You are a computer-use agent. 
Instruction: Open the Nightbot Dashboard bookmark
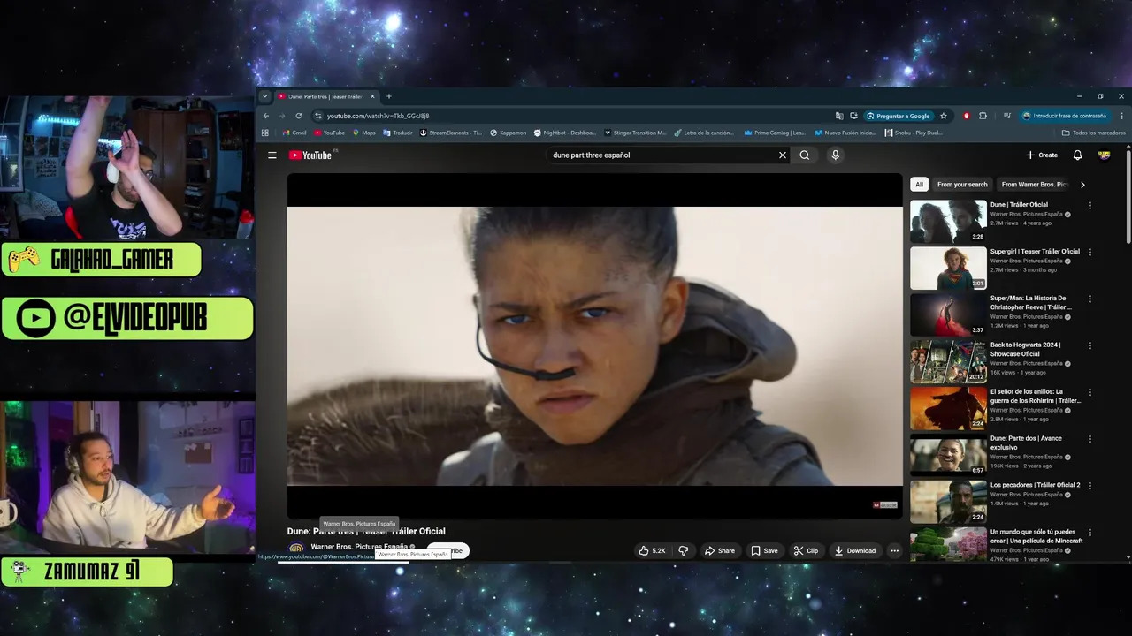coord(565,132)
